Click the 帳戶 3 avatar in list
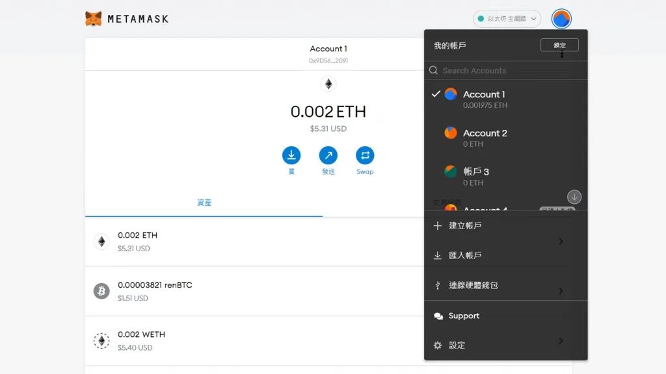 click(451, 171)
